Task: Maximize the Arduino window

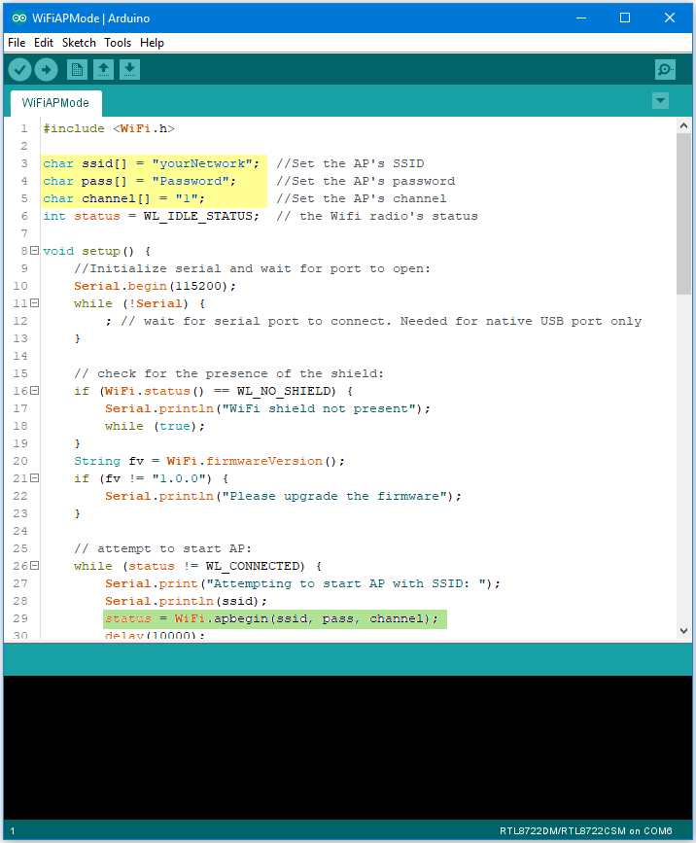Action: coord(625,18)
